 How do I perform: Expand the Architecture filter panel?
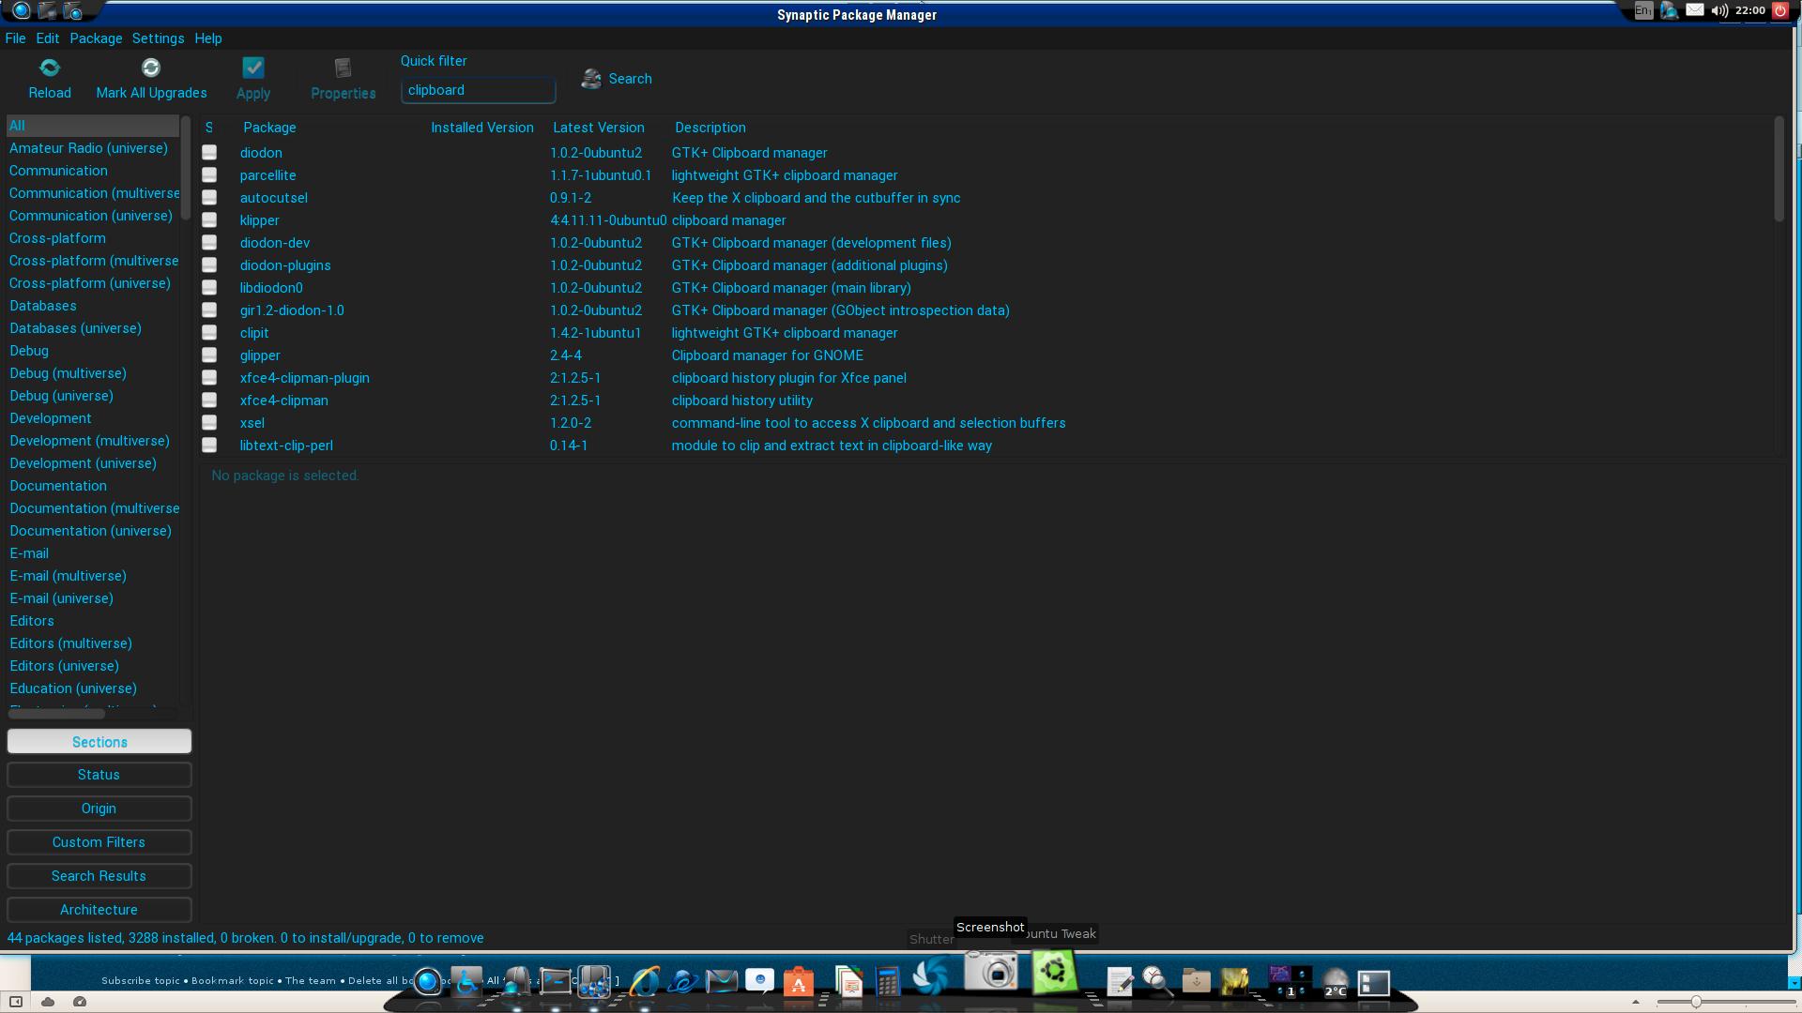click(x=98, y=909)
